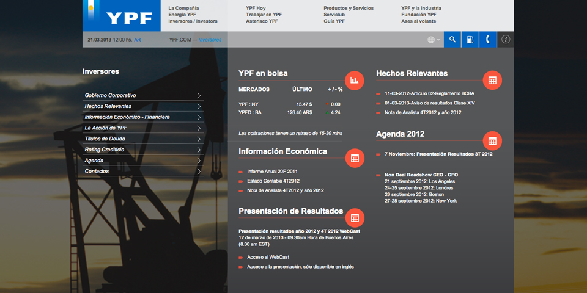
Task: Open YPF Hoy menu item
Action: point(256,8)
